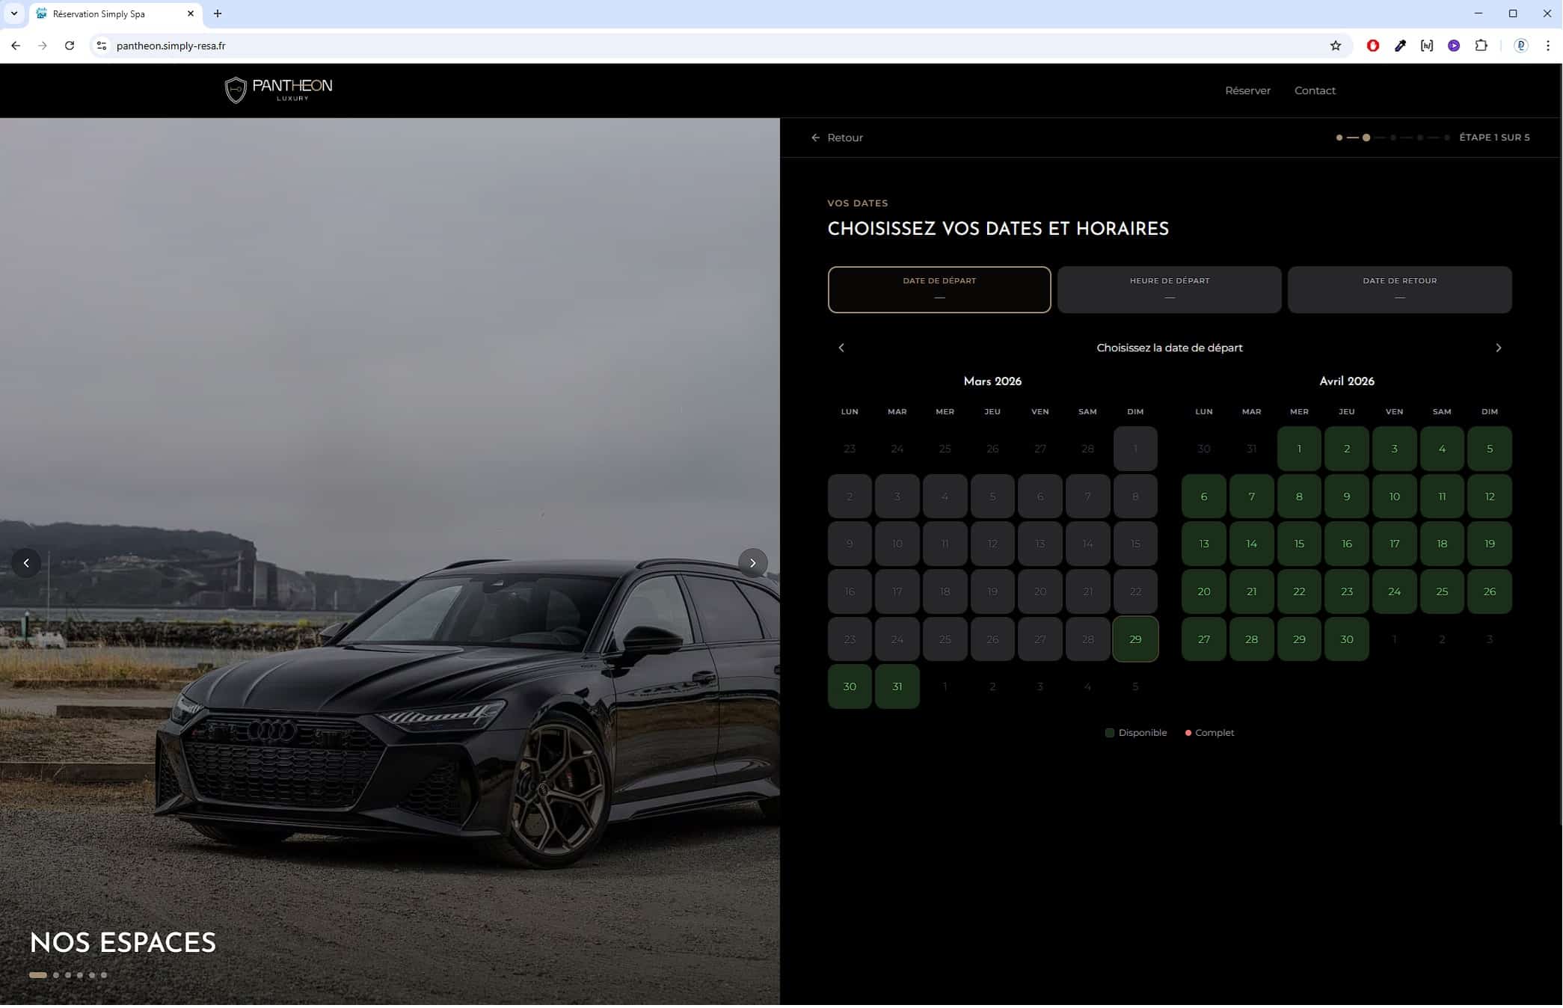The width and height of the screenshot is (1563, 1008).
Task: Go to previous car slideshow image
Action: pyautogui.click(x=26, y=563)
